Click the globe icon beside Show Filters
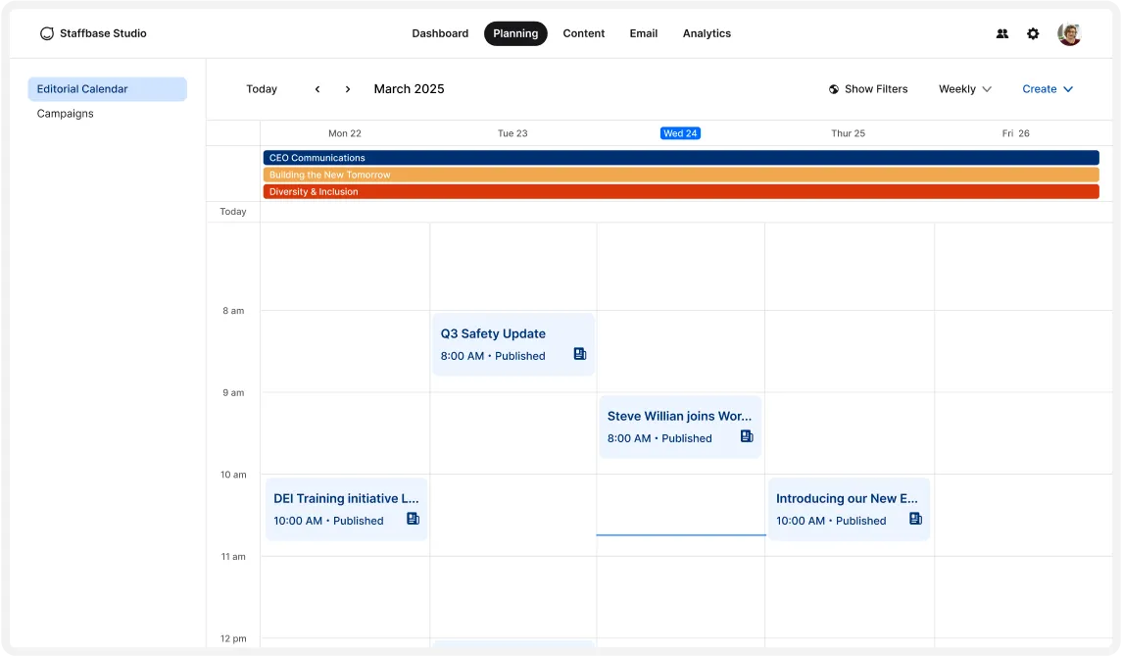Viewport: 1122px width, 657px height. coord(832,88)
